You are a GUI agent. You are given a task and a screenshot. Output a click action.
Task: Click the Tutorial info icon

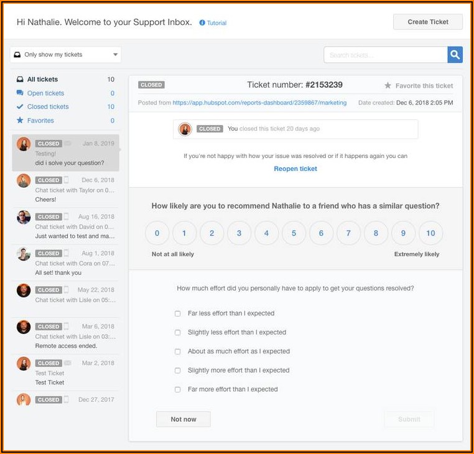click(202, 23)
